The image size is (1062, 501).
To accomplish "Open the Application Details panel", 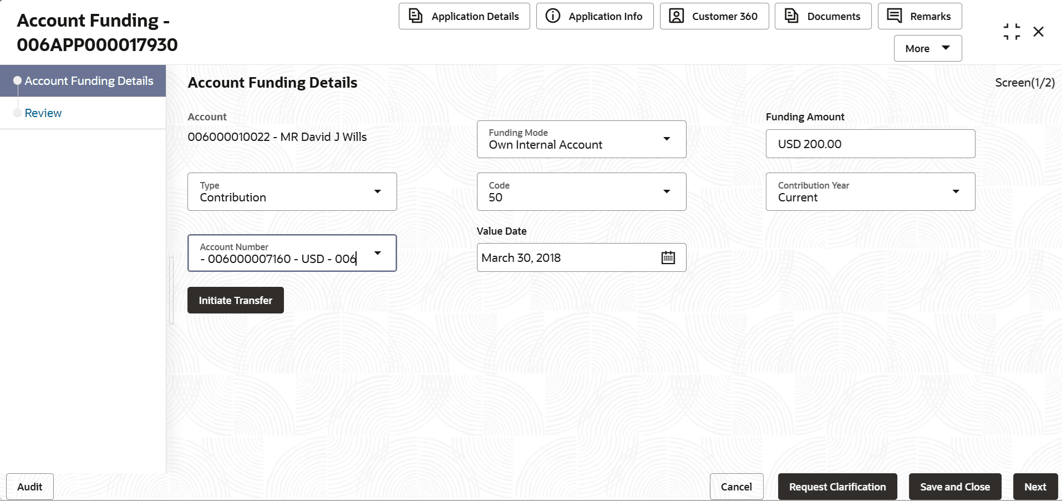I will tap(464, 16).
